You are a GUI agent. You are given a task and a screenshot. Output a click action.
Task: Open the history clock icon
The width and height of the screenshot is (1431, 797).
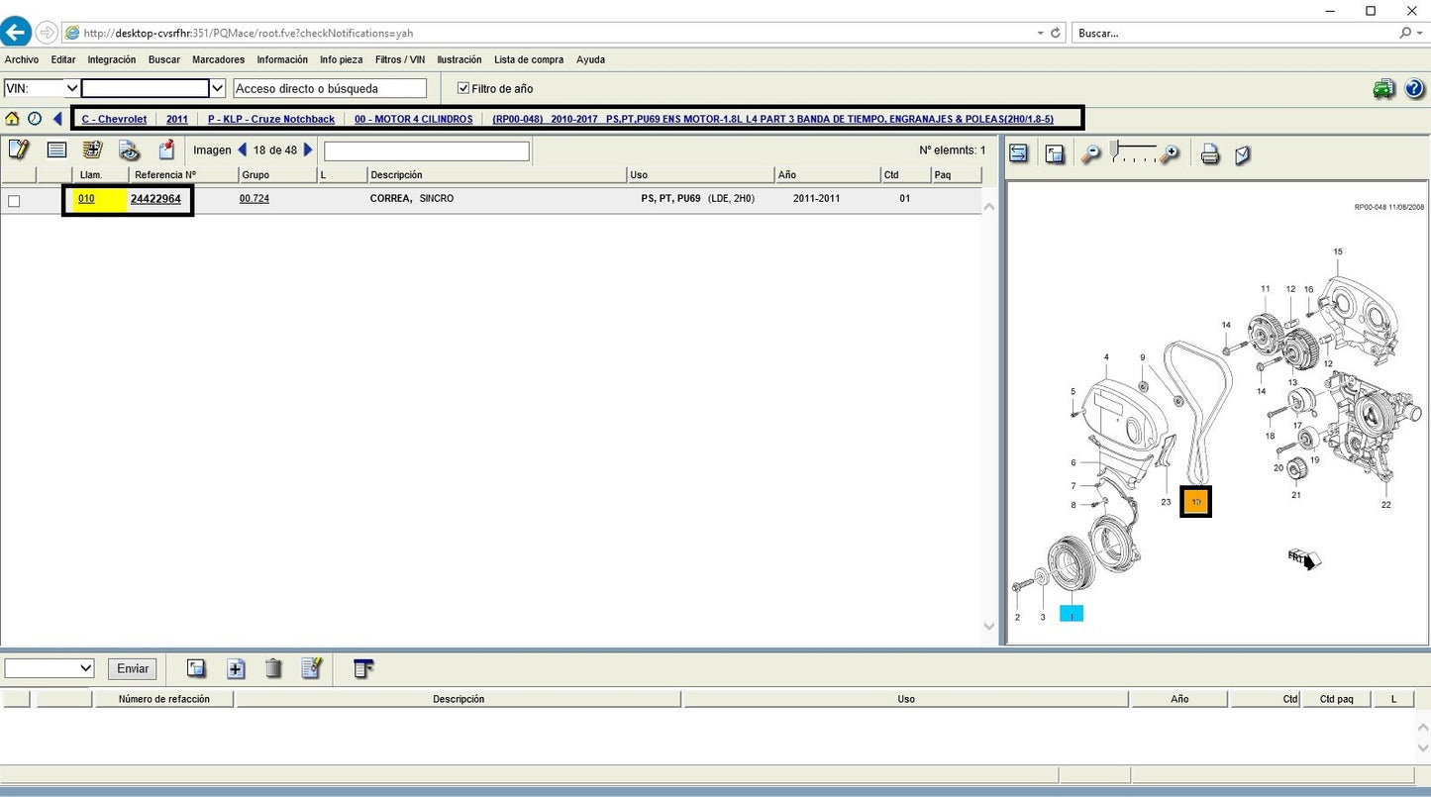35,119
